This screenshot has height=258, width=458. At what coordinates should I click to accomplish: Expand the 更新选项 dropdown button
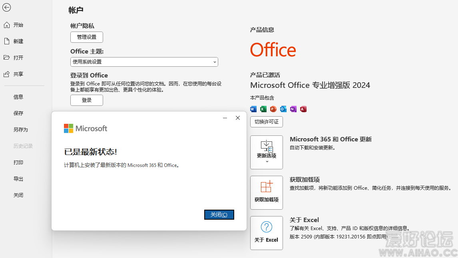(267, 152)
